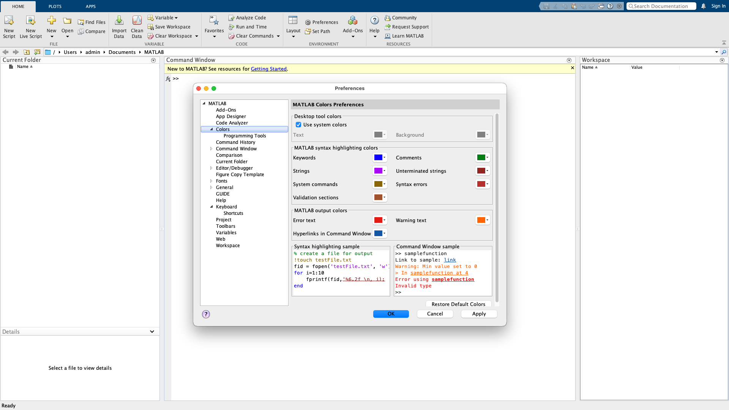Click the Preferences dialog help icon

[206, 314]
